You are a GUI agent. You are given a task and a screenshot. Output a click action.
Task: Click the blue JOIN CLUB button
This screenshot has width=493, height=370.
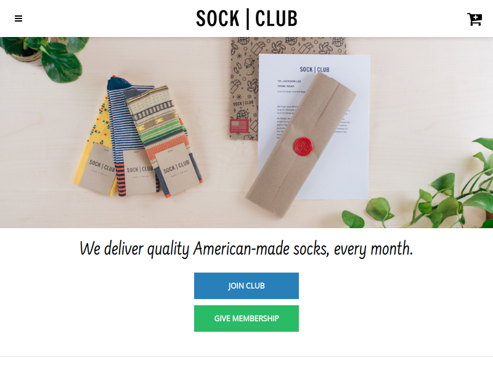246,286
